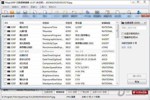Screen dimensions: 150x100
Task: Check the MaxApertureValue row checkbox
Action: (5, 83)
